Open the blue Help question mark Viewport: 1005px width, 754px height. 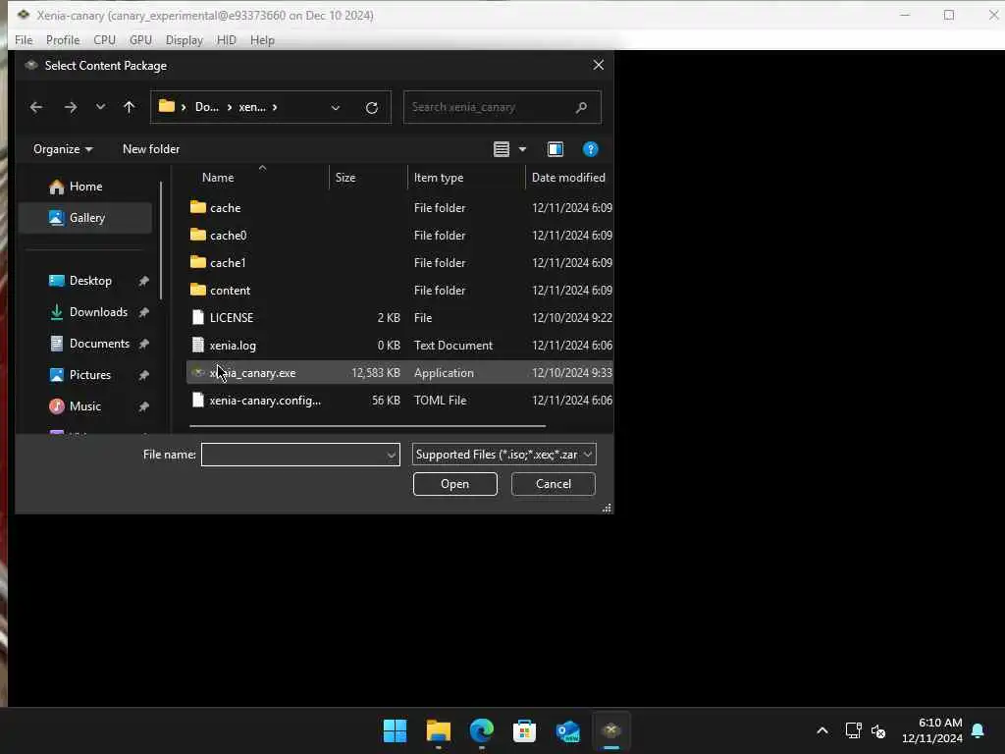click(590, 149)
